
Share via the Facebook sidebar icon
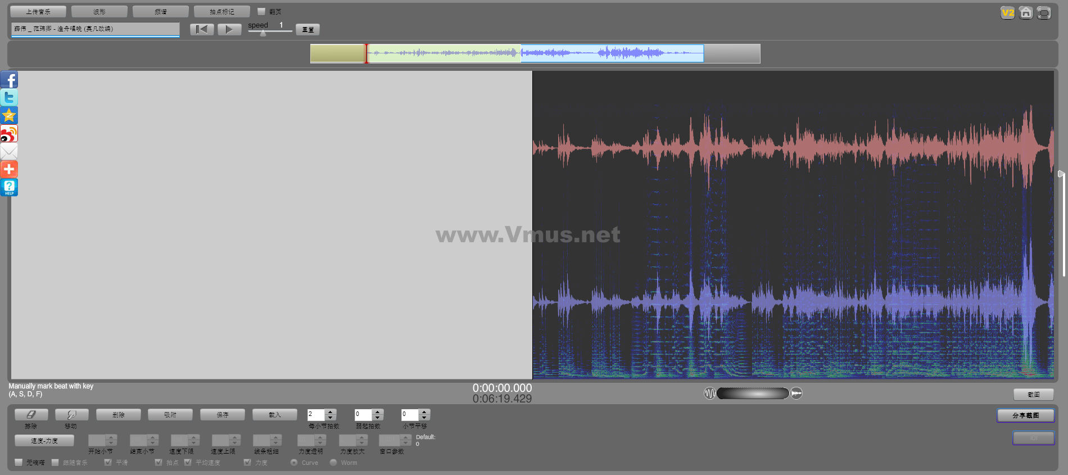click(x=9, y=80)
